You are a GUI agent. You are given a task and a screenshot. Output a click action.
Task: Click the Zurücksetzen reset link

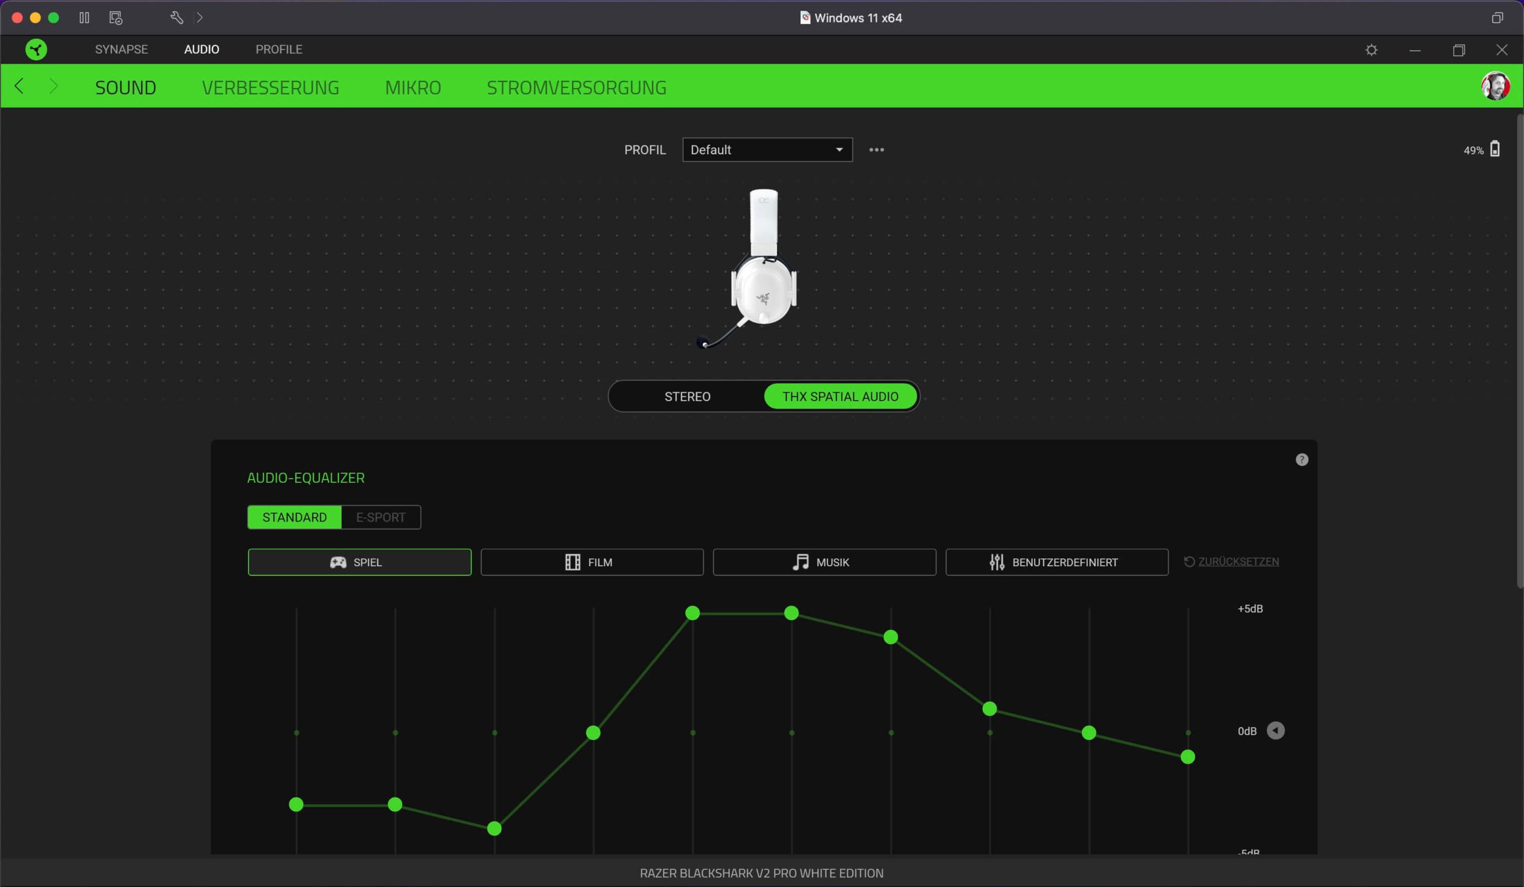tap(1237, 562)
